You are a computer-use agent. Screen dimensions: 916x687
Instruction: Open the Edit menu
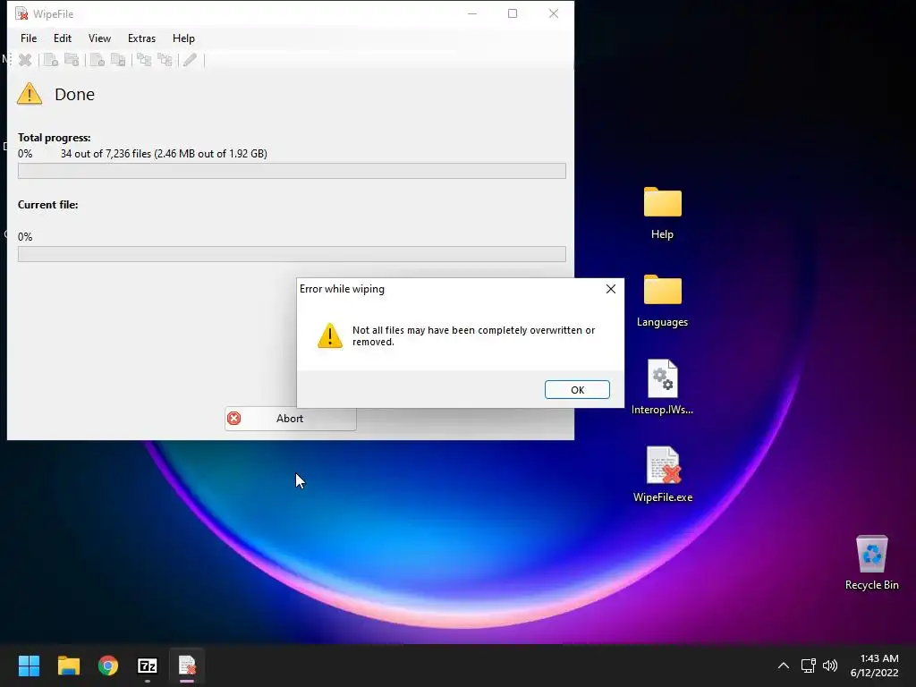[63, 38]
